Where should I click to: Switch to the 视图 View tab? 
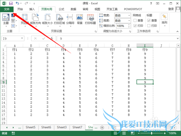point(97,9)
